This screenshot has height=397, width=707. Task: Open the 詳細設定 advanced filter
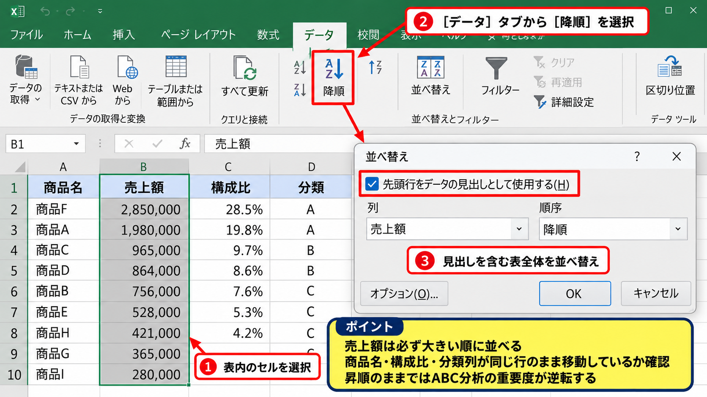tap(564, 102)
